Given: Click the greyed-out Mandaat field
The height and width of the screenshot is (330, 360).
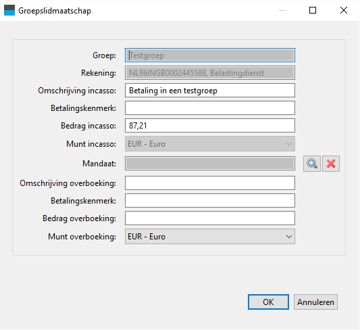Looking at the screenshot, I should [x=210, y=164].
